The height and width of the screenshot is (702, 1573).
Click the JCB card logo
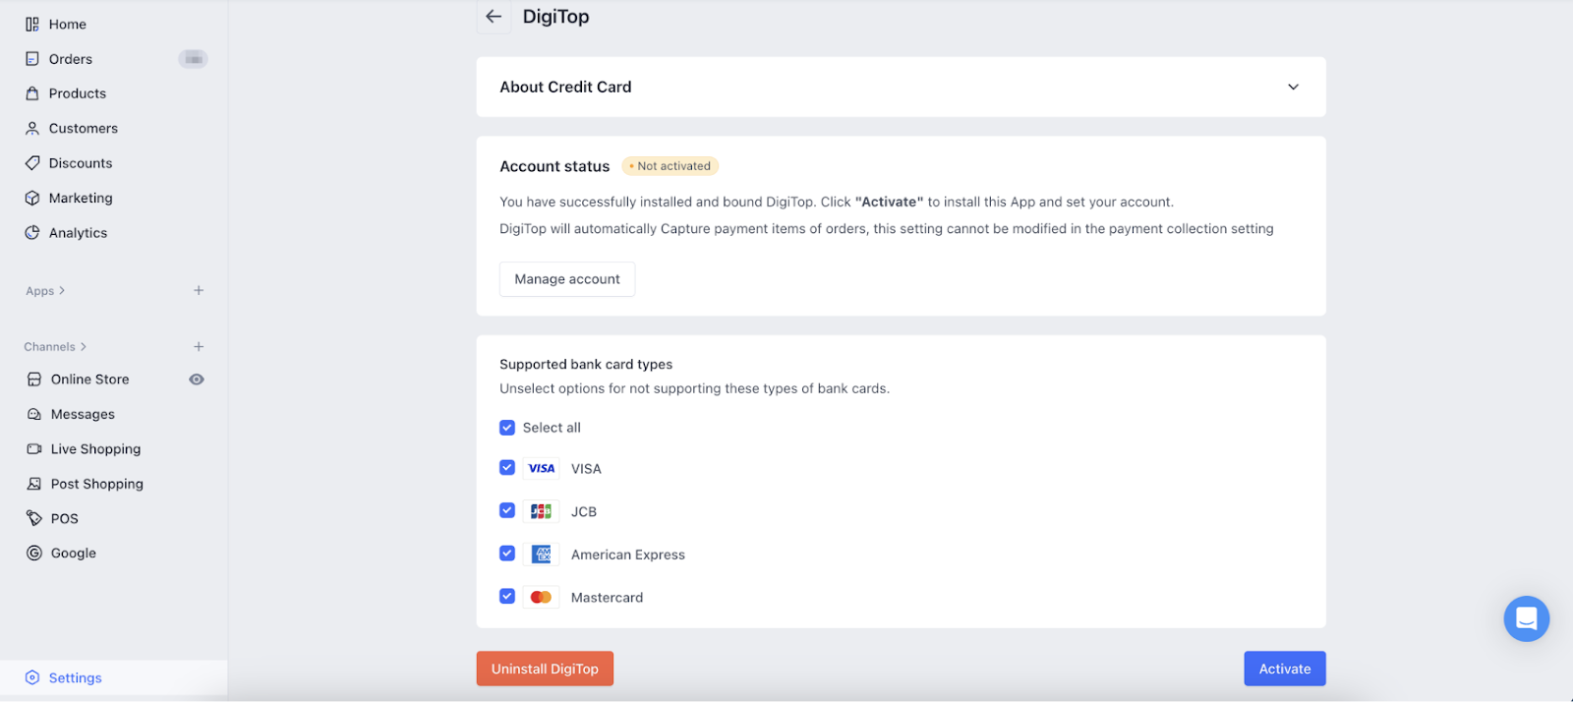coord(542,511)
